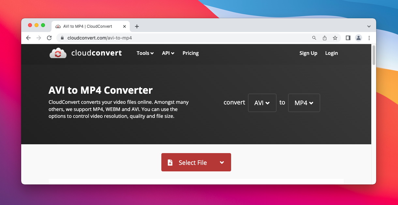The image size is (398, 205).
Task: Open Chrome's three-dot menu icon
Action: [x=369, y=38]
